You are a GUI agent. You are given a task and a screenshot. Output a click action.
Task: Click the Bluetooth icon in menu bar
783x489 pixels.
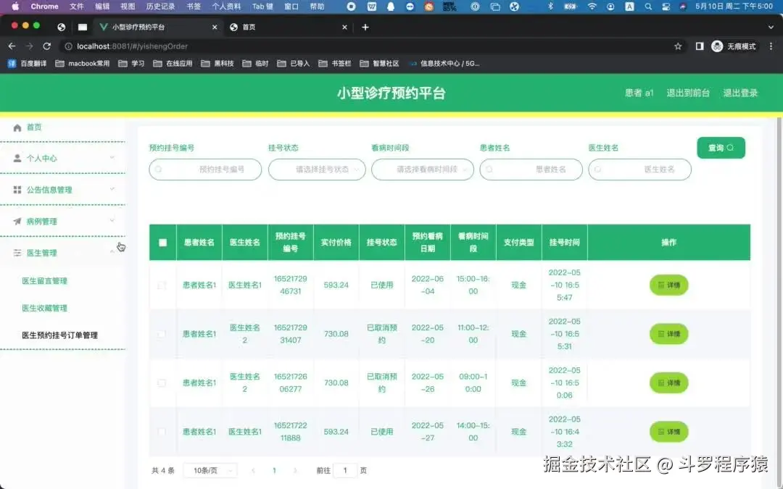tap(550, 7)
